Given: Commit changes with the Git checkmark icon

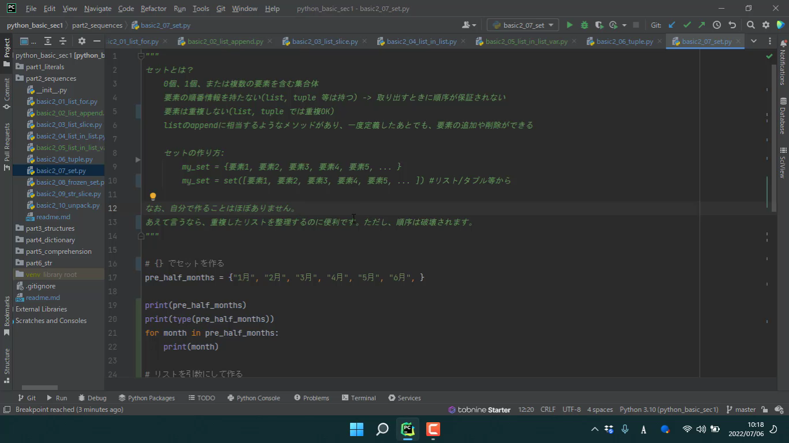Looking at the screenshot, I should [686, 25].
